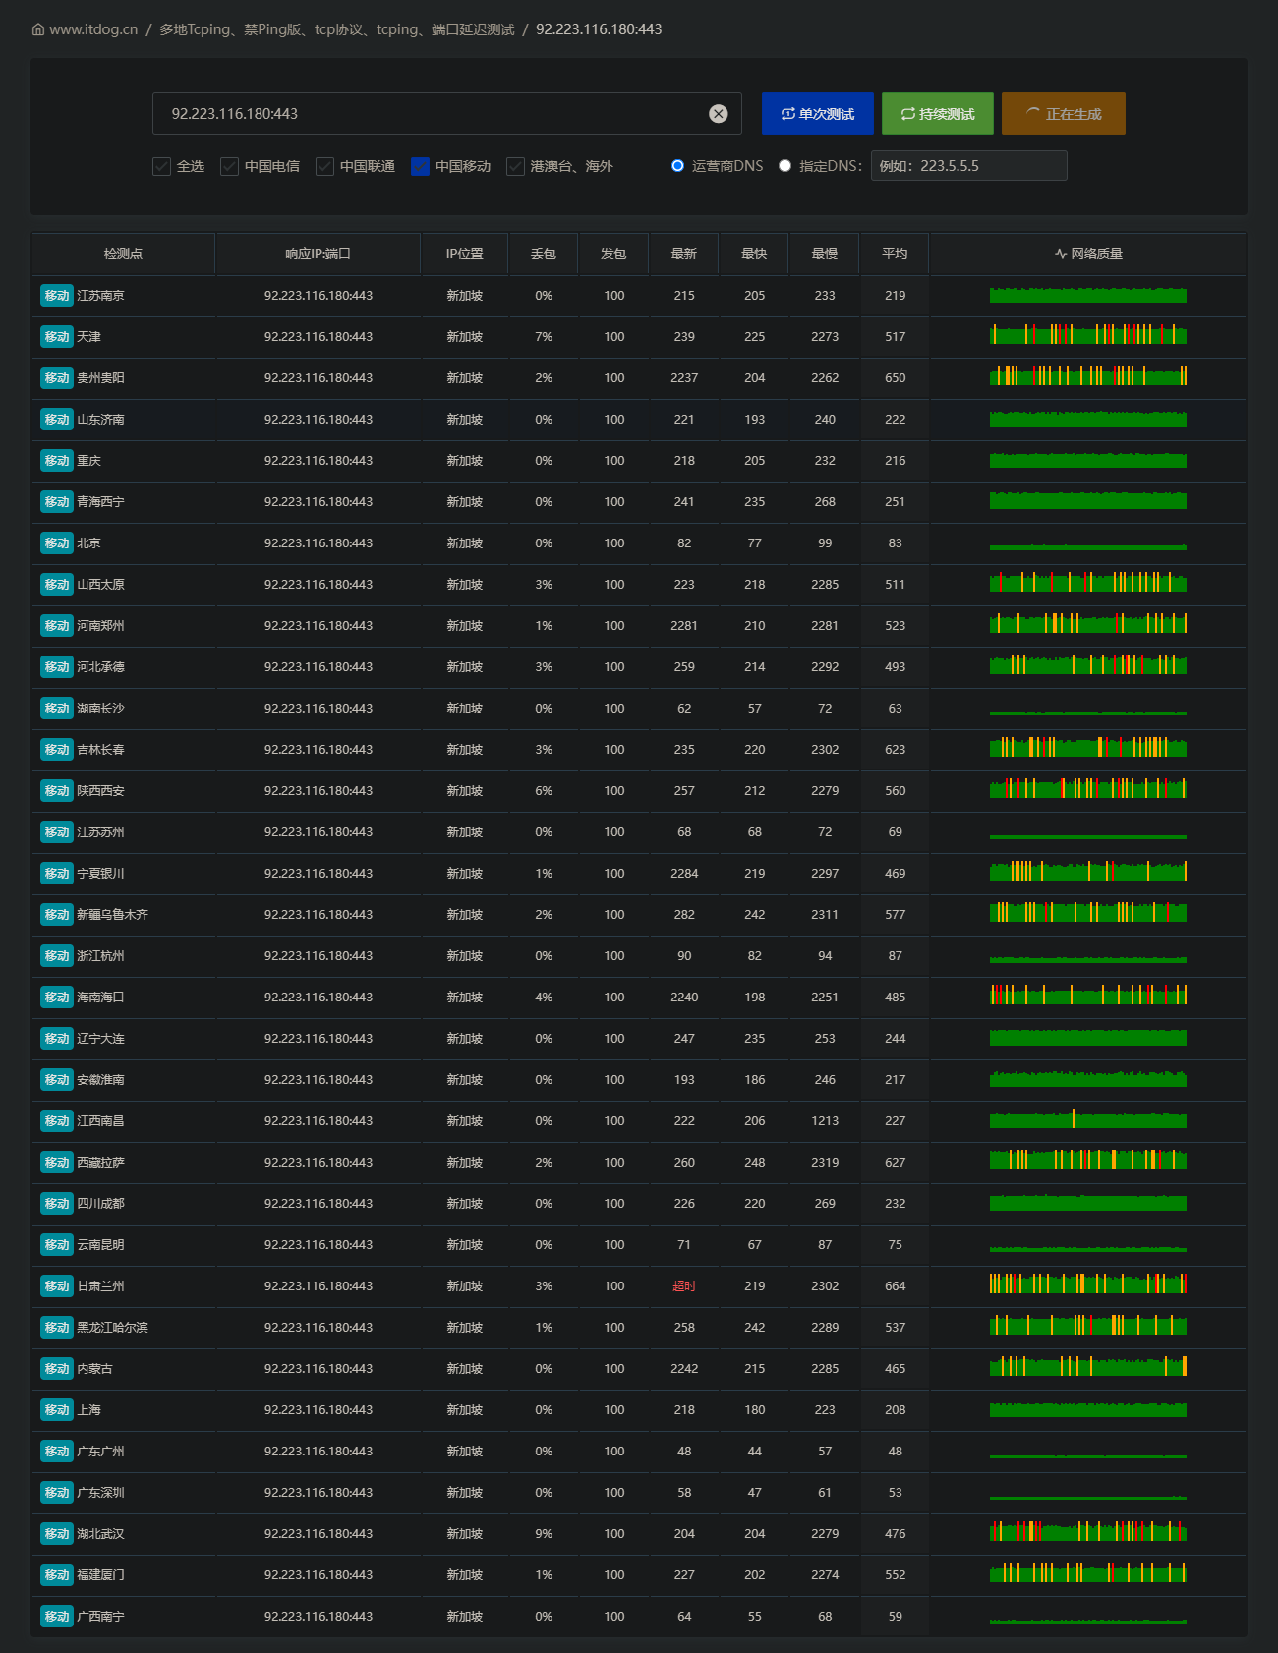Toggle the 中国联通 checkbox
Screen dimensions: 1278x1653
click(x=325, y=166)
